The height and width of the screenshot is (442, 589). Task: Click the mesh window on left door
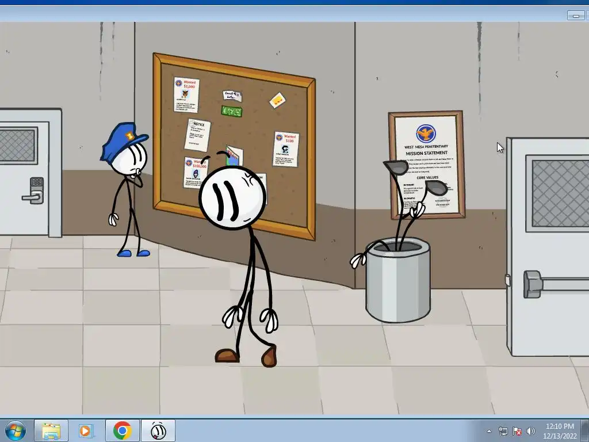point(18,146)
